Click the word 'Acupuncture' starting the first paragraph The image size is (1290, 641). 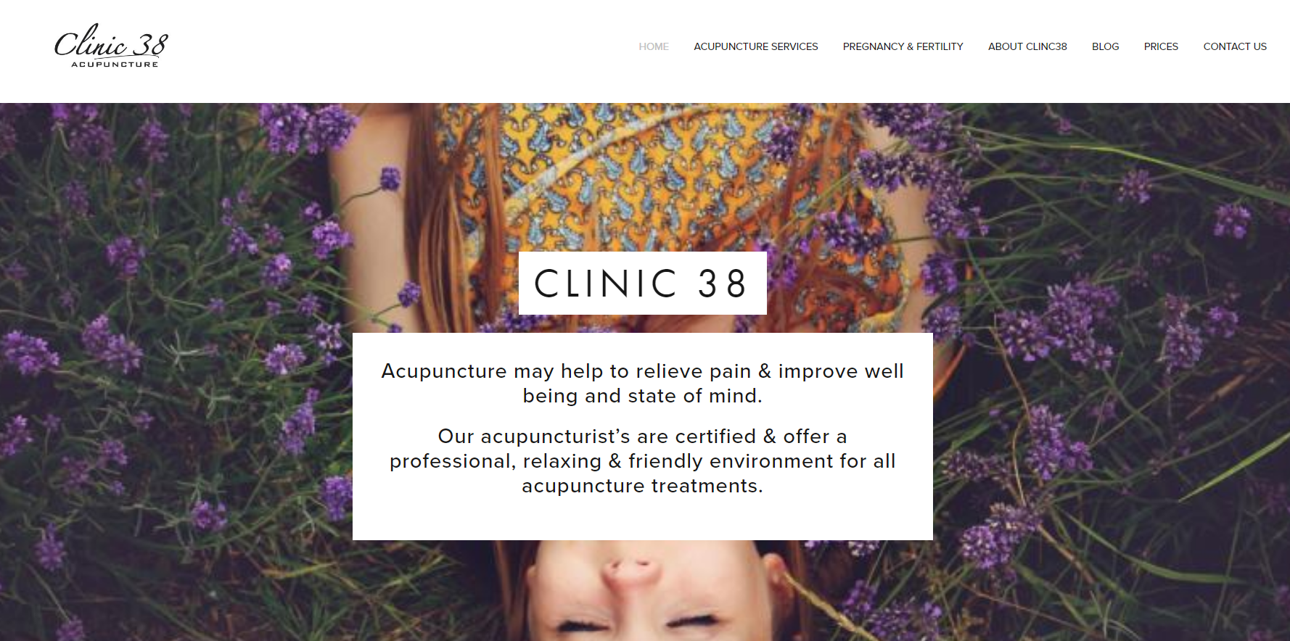point(444,371)
